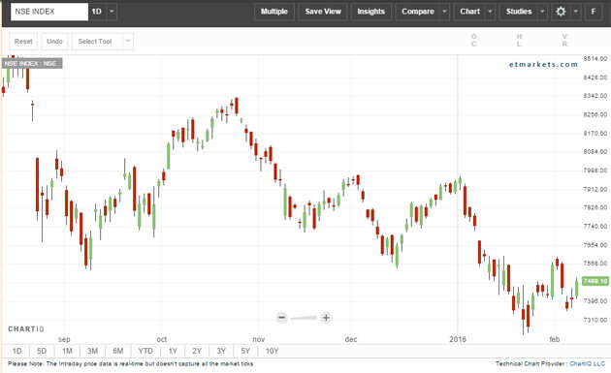
Task: Click the zoom out minus icon
Action: (x=281, y=318)
